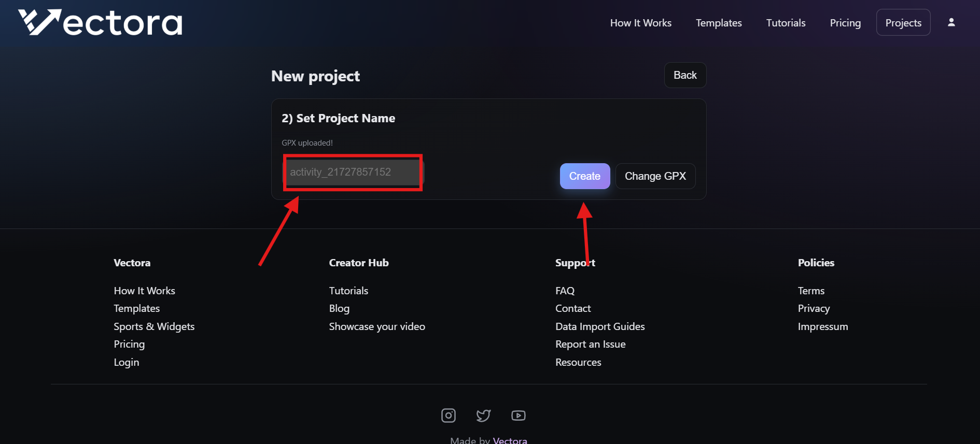Image resolution: width=980 pixels, height=444 pixels.
Task: Open the Data Import Guides link
Action: pos(600,326)
